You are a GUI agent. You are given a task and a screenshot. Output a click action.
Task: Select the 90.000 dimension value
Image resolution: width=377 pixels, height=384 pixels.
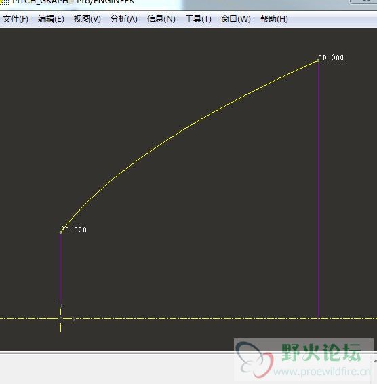click(331, 58)
